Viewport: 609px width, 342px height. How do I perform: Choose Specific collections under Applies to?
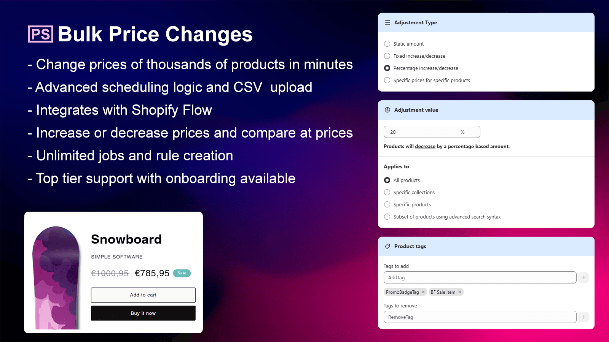tap(387, 192)
